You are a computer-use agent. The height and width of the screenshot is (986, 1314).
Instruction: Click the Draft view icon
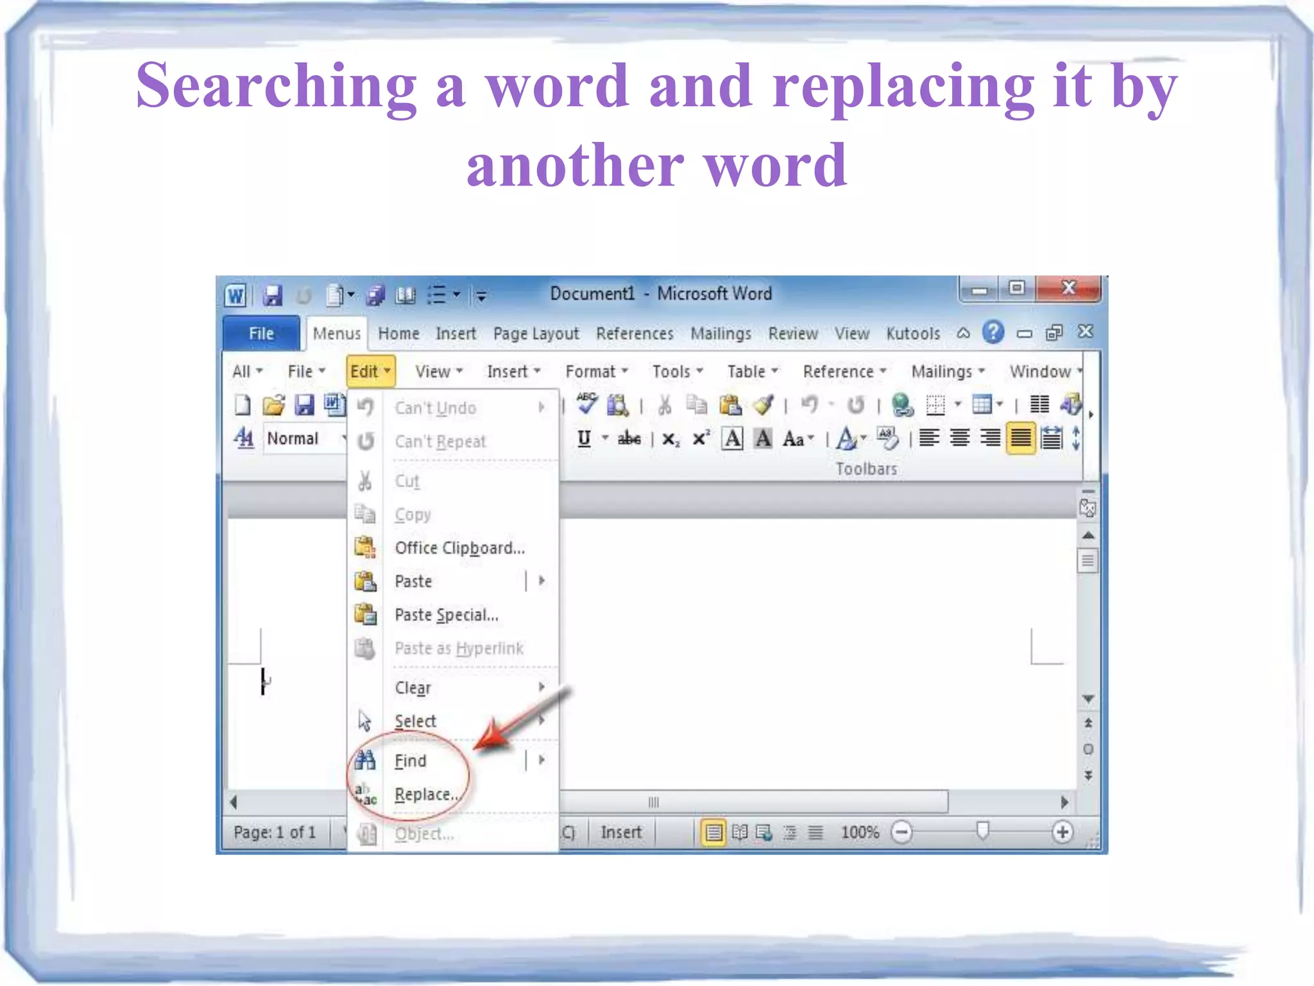click(815, 833)
